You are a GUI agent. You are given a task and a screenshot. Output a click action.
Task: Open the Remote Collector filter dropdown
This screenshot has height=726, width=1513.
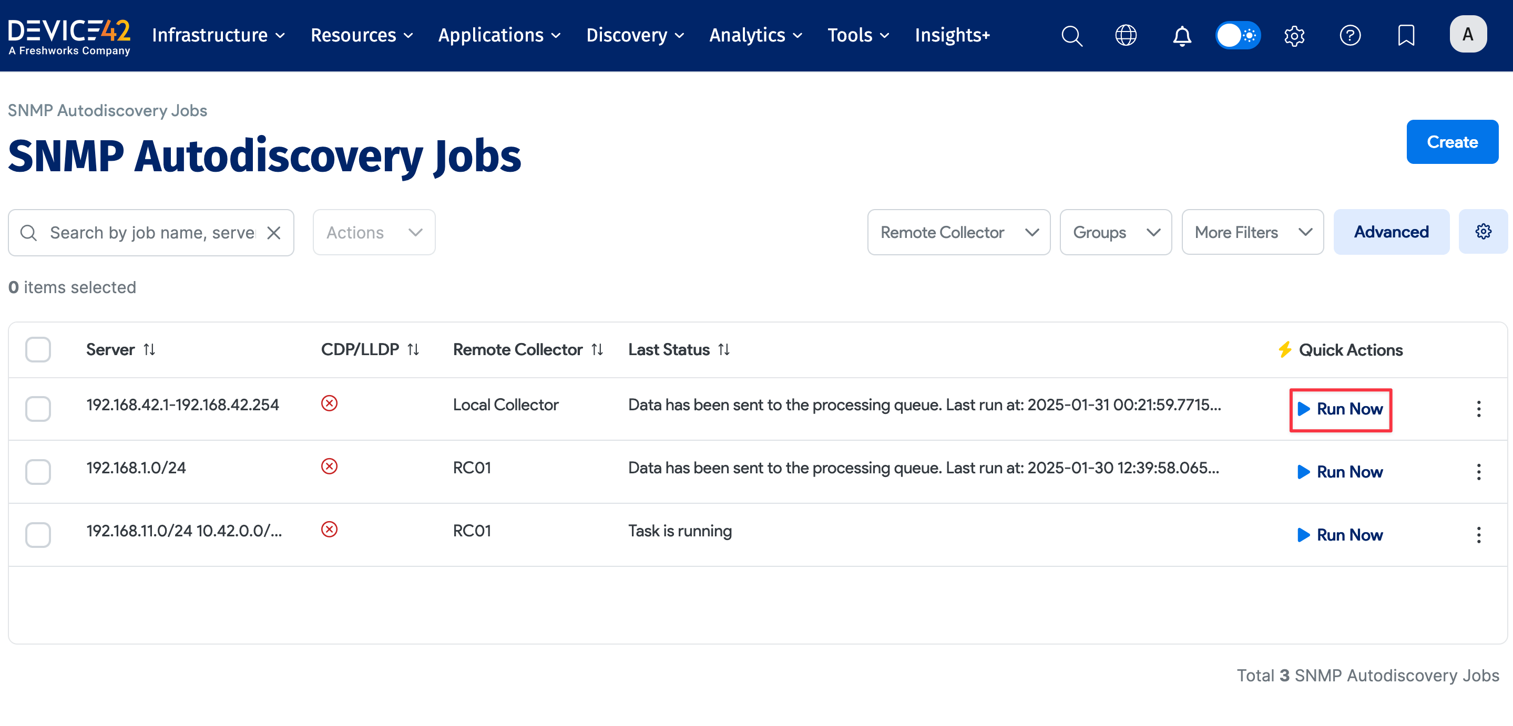pyautogui.click(x=958, y=232)
